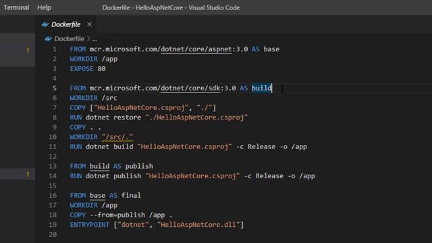
Task: Click "WORKDIR /src" on line 6
Action: point(93,98)
